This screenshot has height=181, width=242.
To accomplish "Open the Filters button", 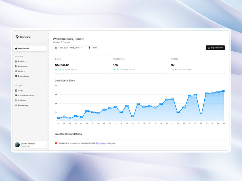I will point(92,48).
